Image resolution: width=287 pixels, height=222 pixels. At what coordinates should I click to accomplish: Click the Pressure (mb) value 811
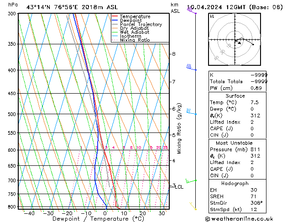(x=255, y=149)
